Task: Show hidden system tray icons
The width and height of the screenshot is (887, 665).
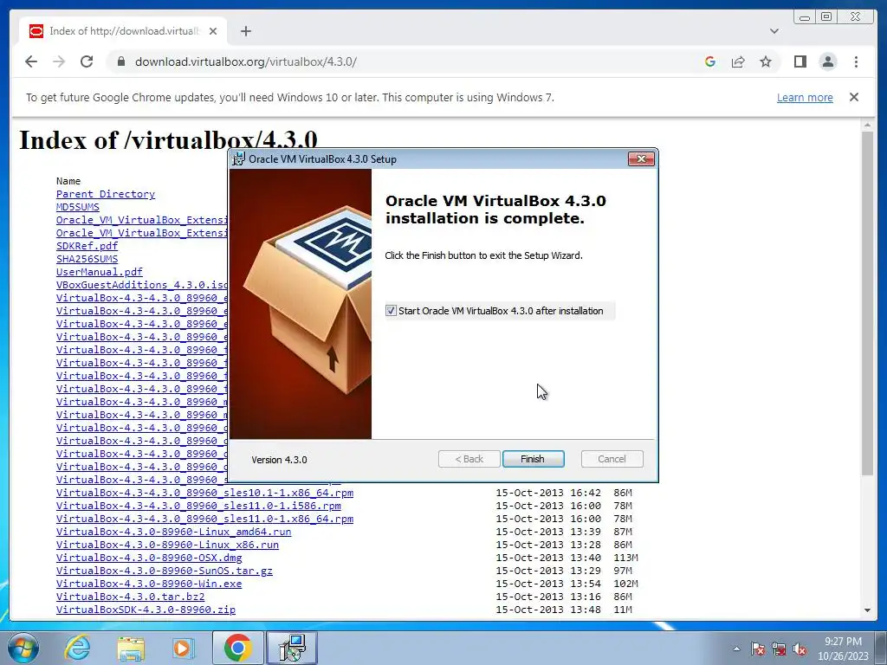Action: (x=736, y=649)
